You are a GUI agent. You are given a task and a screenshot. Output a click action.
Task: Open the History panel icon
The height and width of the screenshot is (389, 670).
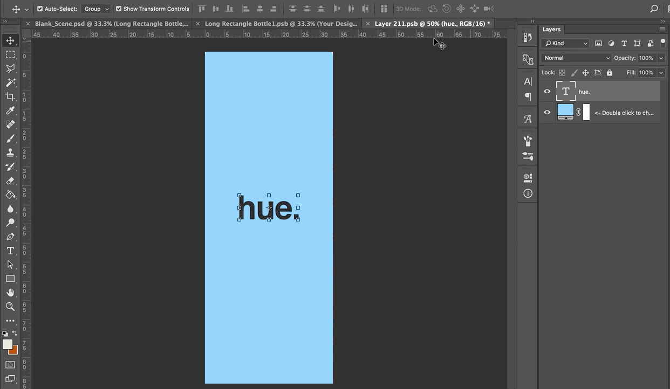pyautogui.click(x=528, y=38)
